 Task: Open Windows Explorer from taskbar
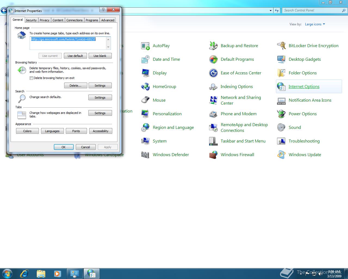(41, 274)
